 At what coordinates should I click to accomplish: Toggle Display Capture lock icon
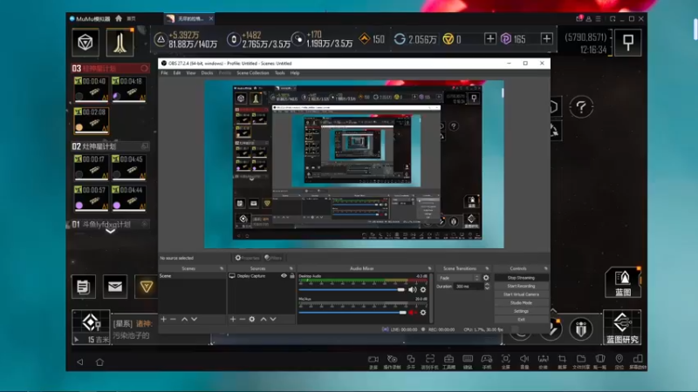(x=292, y=276)
